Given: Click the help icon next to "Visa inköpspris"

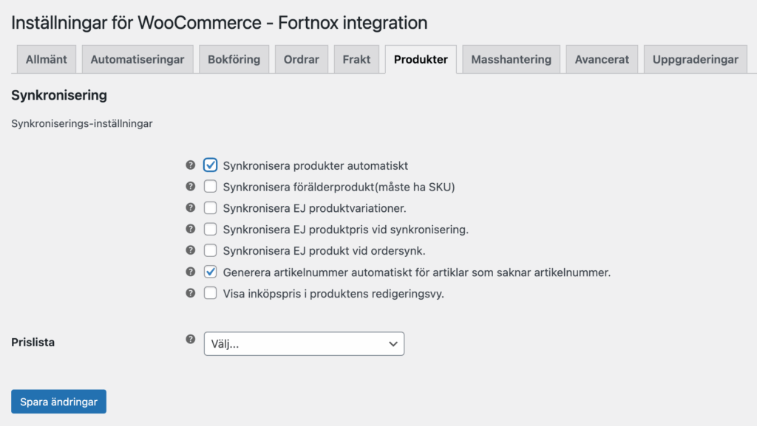Looking at the screenshot, I should pyautogui.click(x=191, y=294).
